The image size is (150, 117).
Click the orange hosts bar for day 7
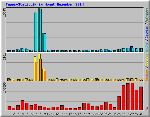coord(36,71)
